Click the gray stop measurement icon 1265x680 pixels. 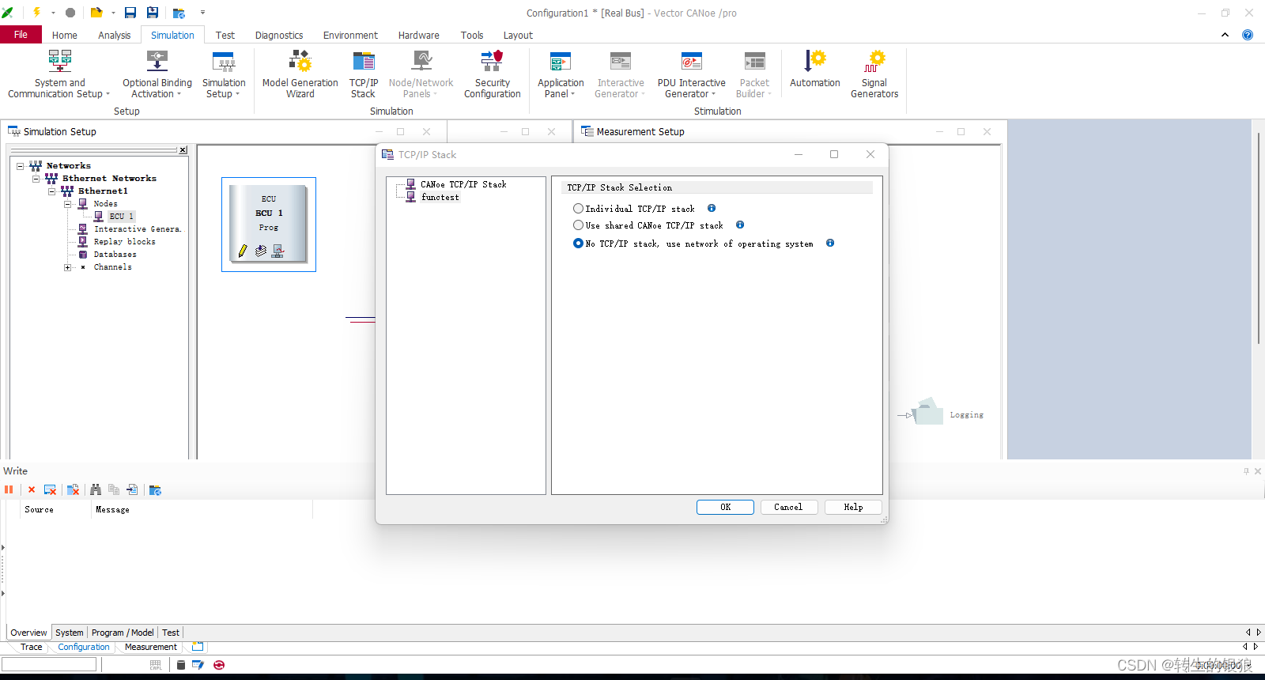pos(70,13)
